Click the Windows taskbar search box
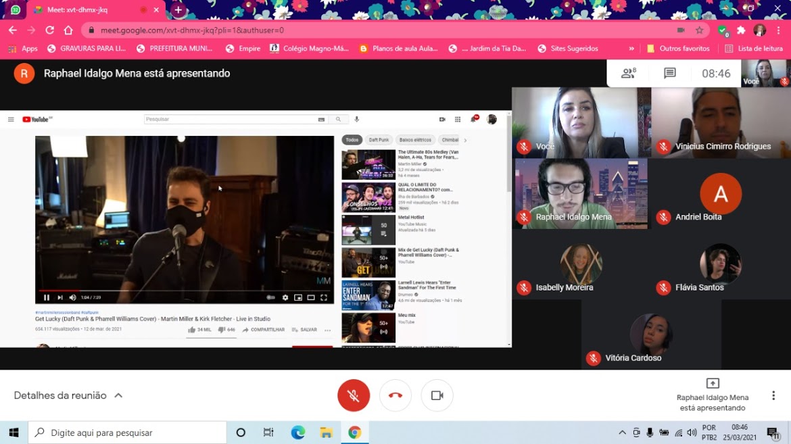The width and height of the screenshot is (791, 444). click(x=128, y=433)
